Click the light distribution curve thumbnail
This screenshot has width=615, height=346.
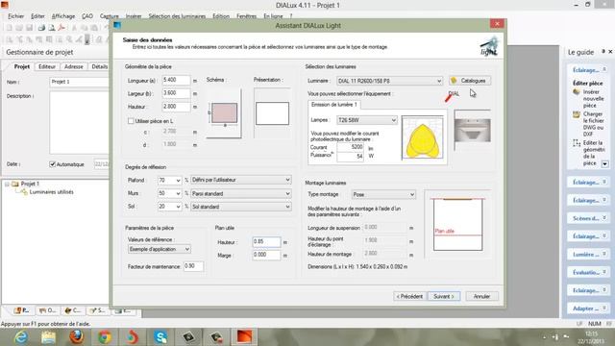pyautogui.click(x=423, y=137)
